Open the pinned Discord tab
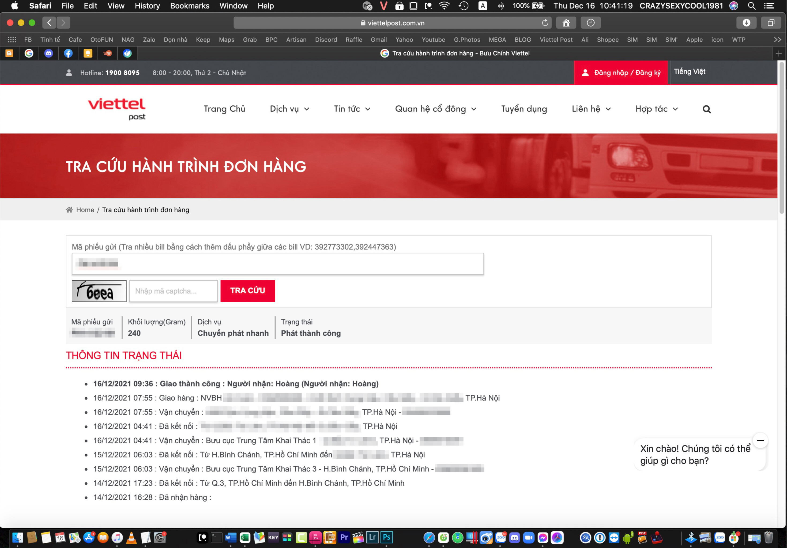 pyautogui.click(x=49, y=54)
